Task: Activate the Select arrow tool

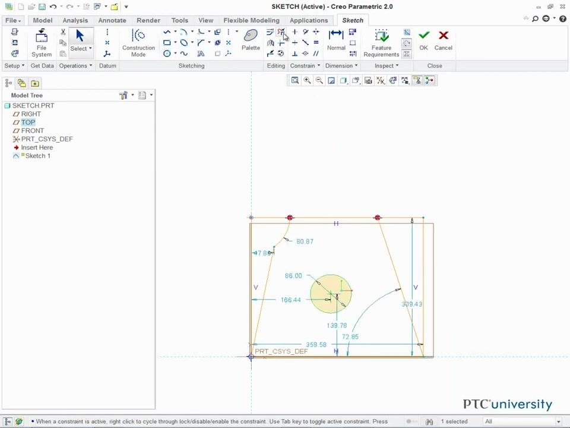Action: click(x=80, y=36)
